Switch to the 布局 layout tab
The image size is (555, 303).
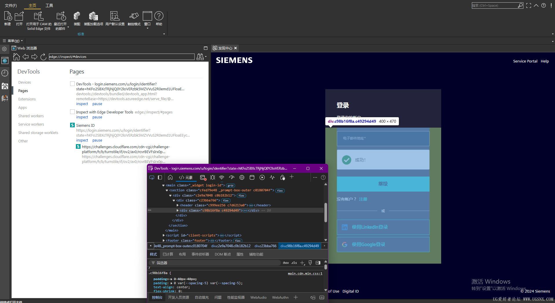click(x=182, y=254)
